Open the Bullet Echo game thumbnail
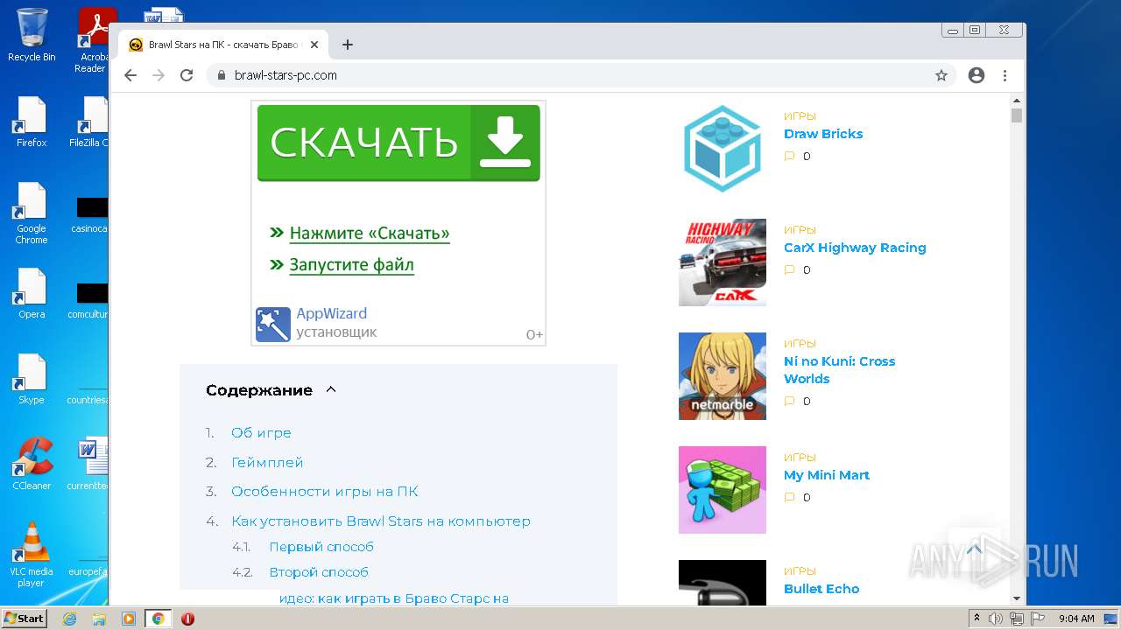1121x630 pixels. pos(723,582)
